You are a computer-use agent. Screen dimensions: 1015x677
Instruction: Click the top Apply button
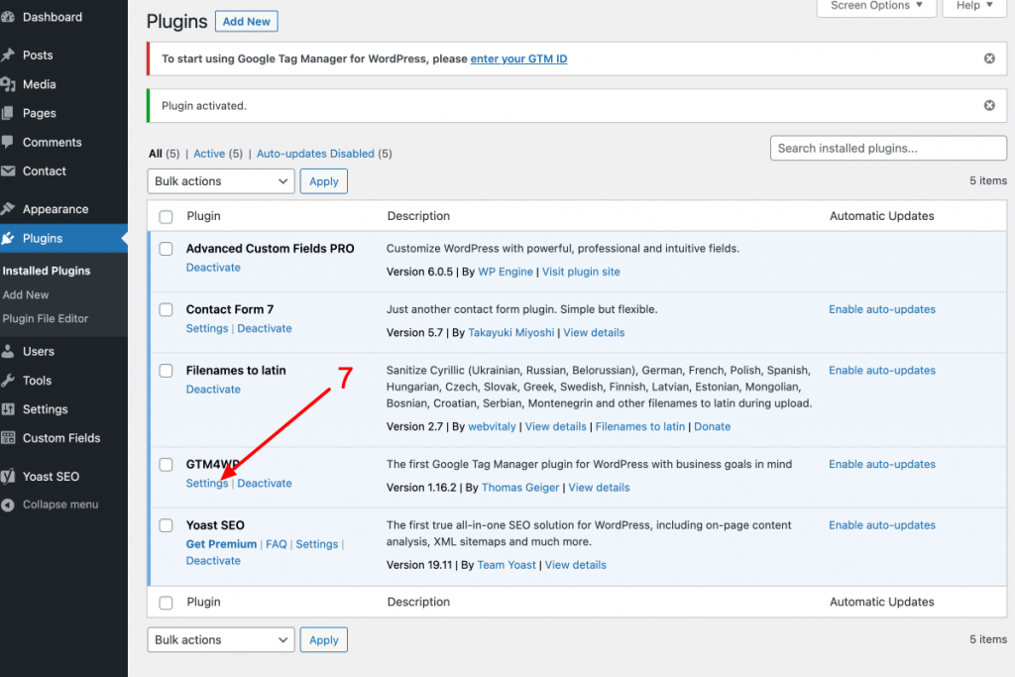pos(324,181)
